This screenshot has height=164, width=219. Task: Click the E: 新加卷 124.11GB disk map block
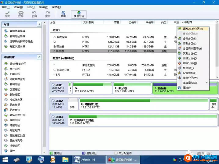point(132,88)
